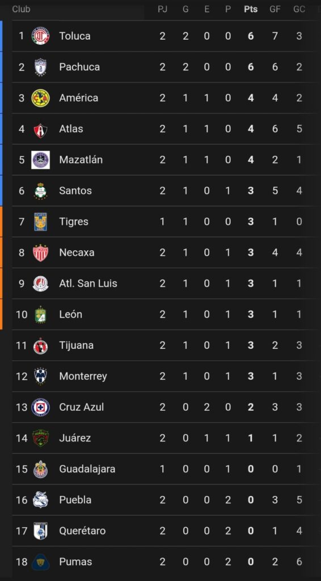Tap the Tigres yellow crest icon
The height and width of the screenshot is (581, 321).
coord(40,222)
